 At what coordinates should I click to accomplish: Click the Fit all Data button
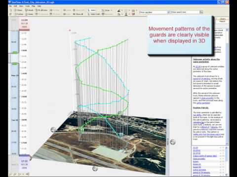(x=41, y=10)
